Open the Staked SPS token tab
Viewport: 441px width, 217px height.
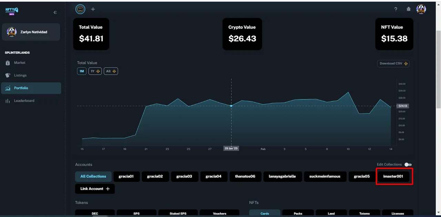pos(178,213)
